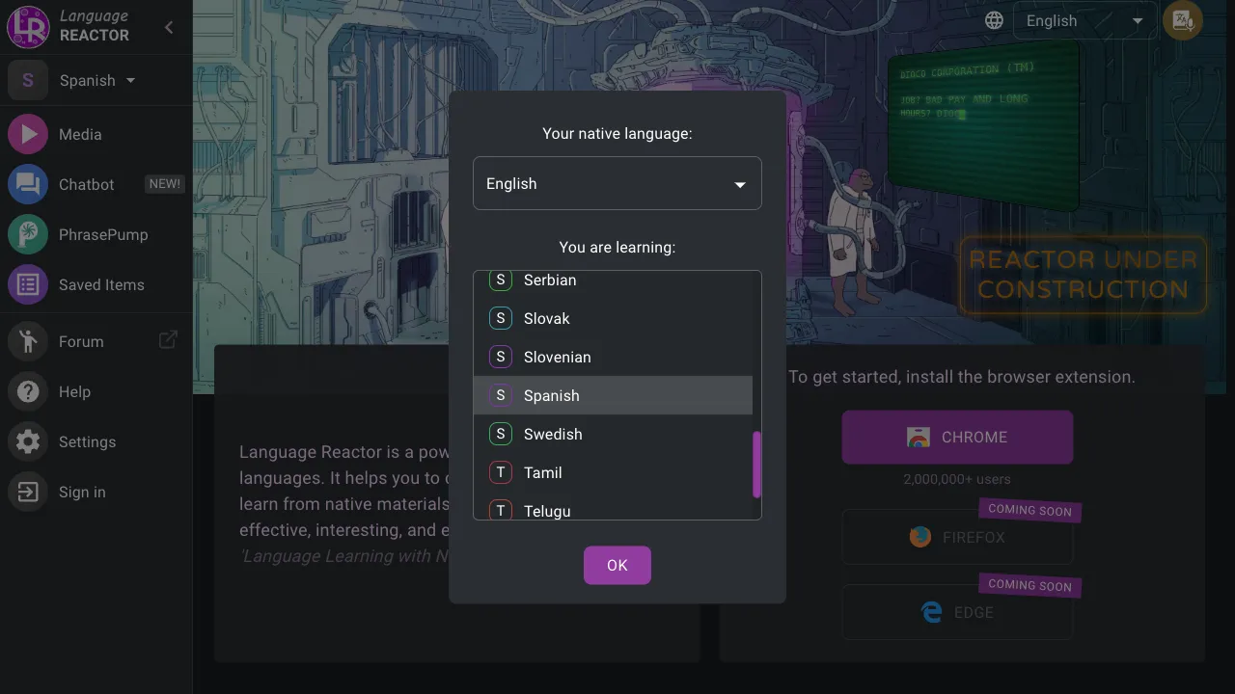Click the T badge icon beside Tamil
1235x694 pixels.
click(501, 472)
